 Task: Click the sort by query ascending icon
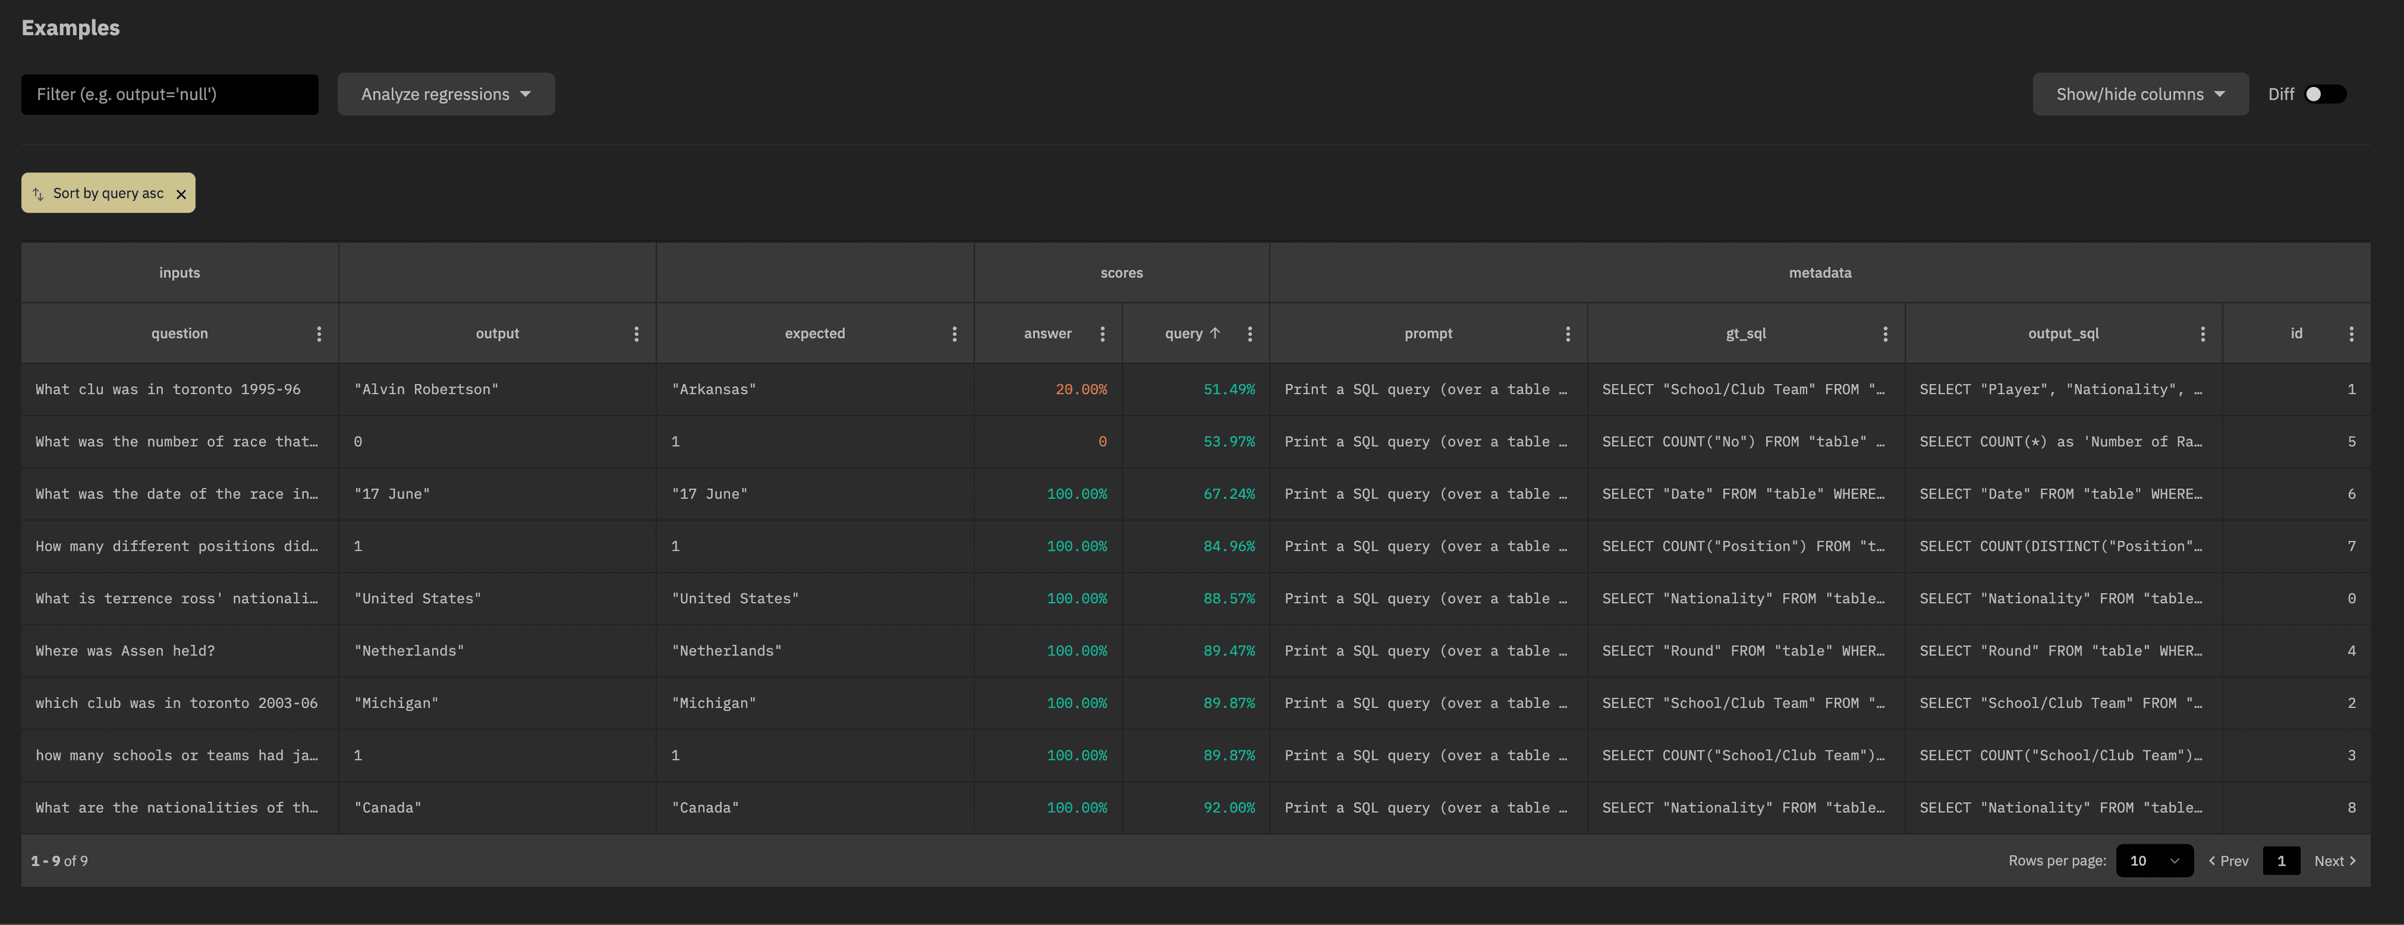[38, 192]
